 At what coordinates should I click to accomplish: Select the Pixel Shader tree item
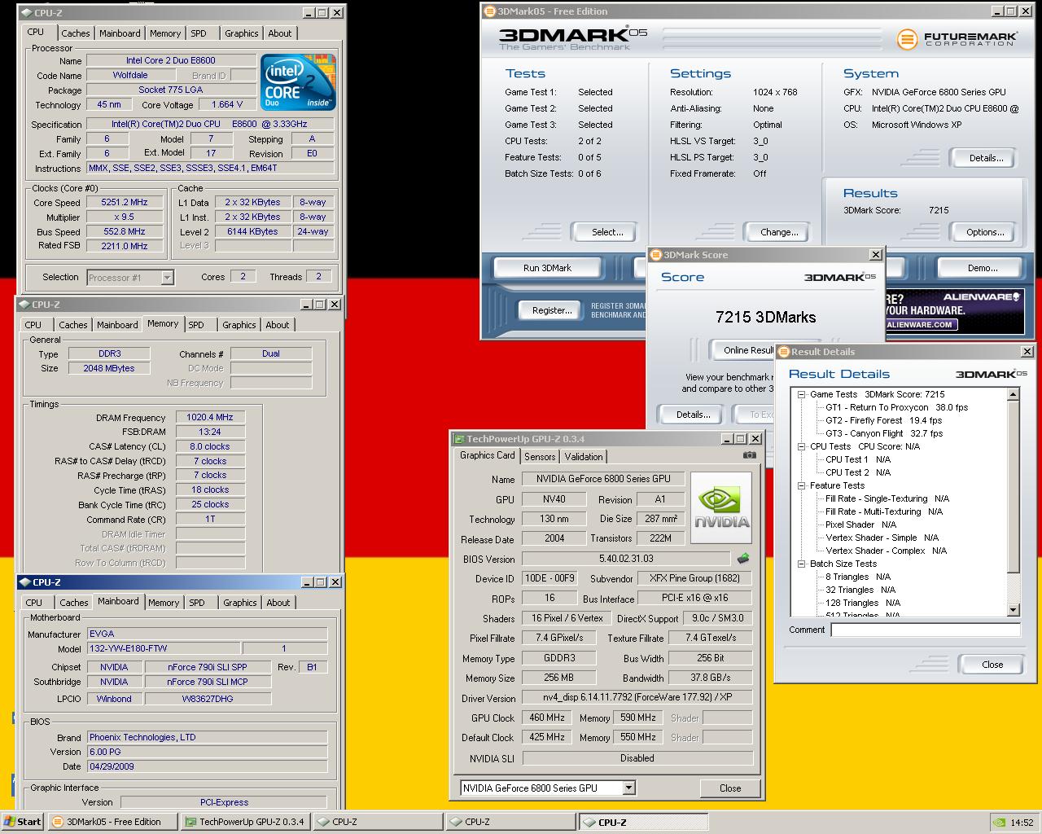pyautogui.click(x=860, y=525)
